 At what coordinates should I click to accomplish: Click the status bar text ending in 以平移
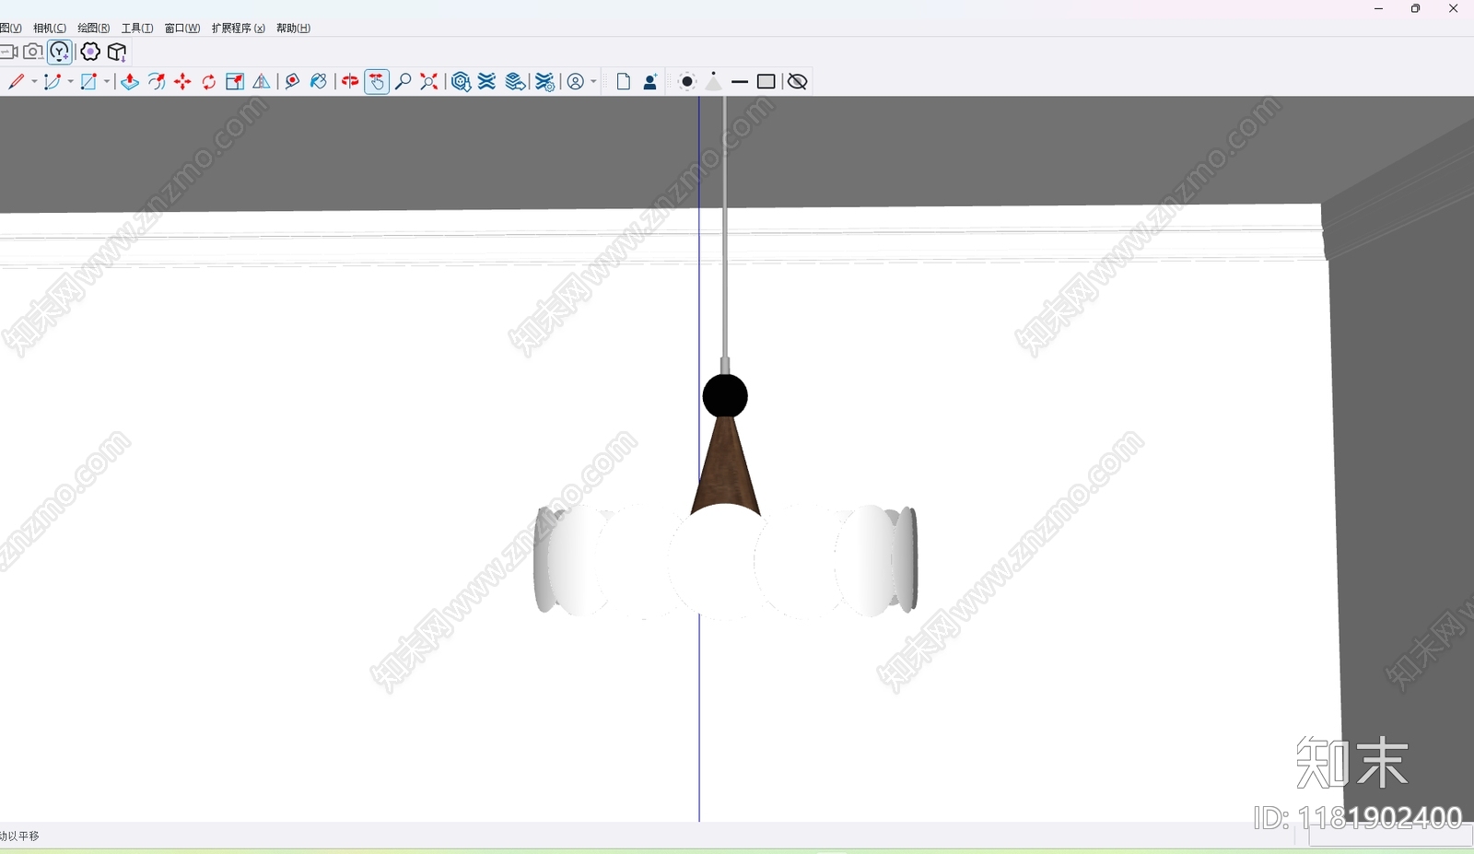pyautogui.click(x=19, y=836)
